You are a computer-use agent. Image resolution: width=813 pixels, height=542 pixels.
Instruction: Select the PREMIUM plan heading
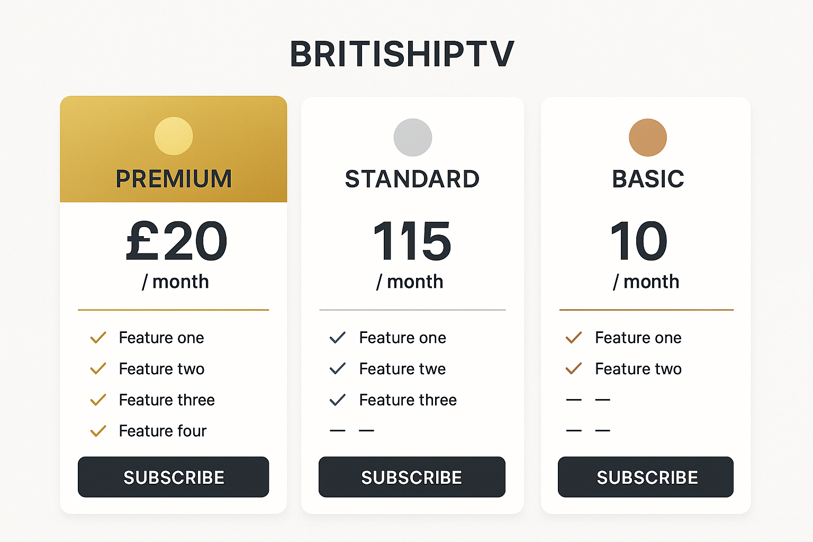click(174, 179)
